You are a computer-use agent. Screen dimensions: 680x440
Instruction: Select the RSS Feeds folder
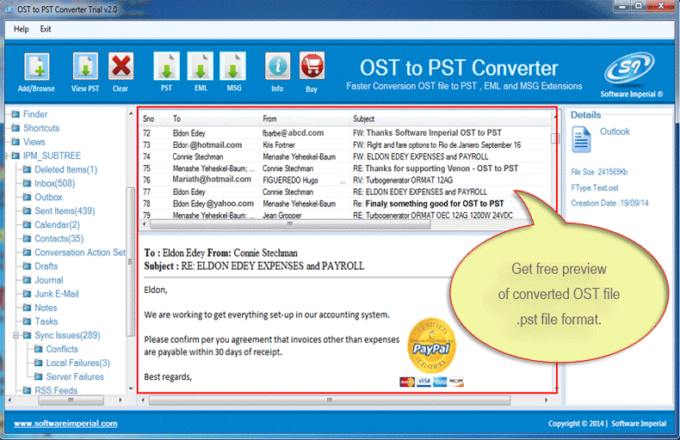(56, 390)
